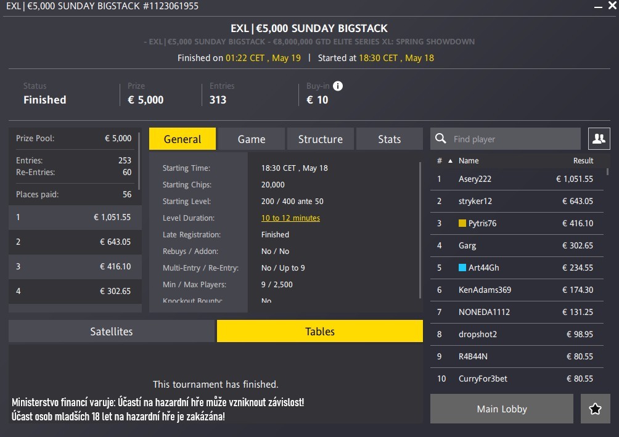Image resolution: width=619 pixels, height=437 pixels.
Task: Click the Buy-in info icon
Action: [338, 86]
